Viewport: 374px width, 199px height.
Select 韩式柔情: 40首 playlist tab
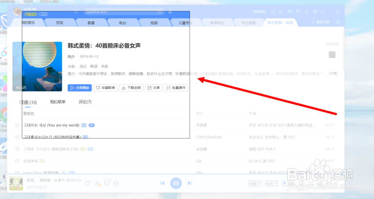click(x=280, y=23)
